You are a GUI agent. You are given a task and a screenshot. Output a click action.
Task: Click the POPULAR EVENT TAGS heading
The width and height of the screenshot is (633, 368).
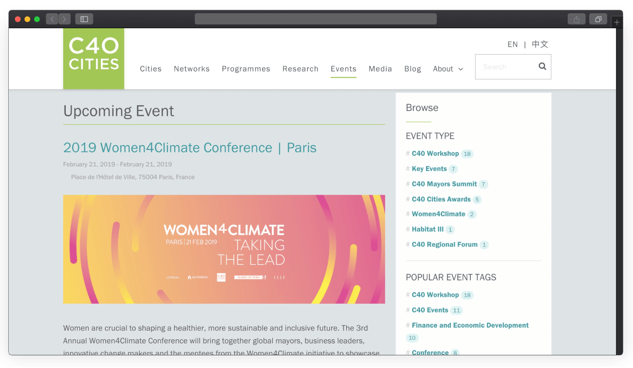click(x=451, y=277)
